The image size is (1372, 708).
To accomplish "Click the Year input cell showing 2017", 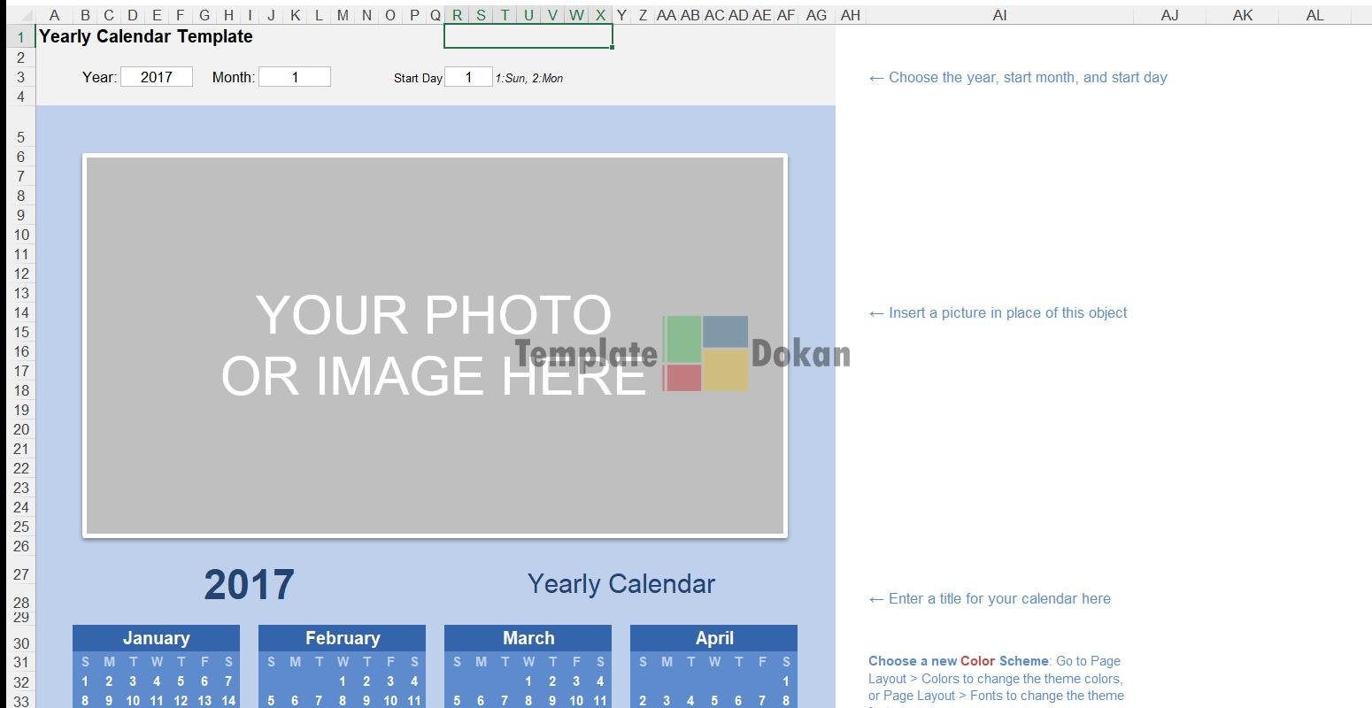I will click(156, 77).
